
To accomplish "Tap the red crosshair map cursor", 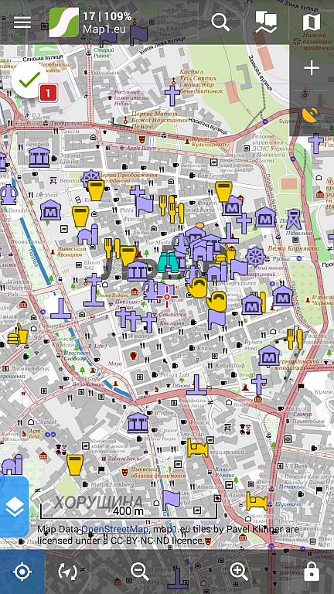I will coord(167,297).
